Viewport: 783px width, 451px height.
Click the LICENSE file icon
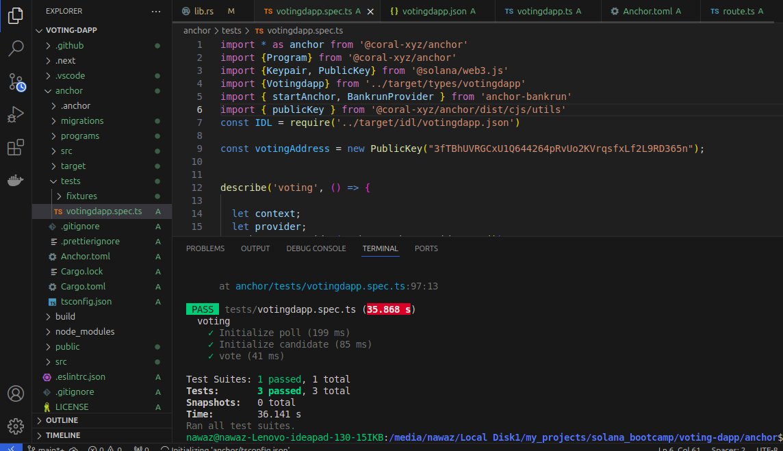click(x=47, y=407)
